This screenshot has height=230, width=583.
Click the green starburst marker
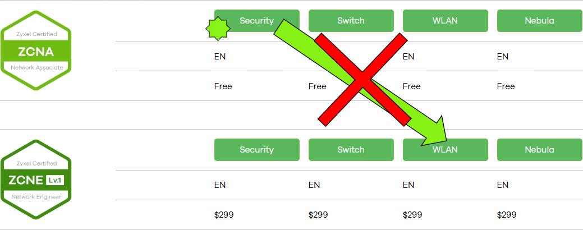[x=218, y=28]
